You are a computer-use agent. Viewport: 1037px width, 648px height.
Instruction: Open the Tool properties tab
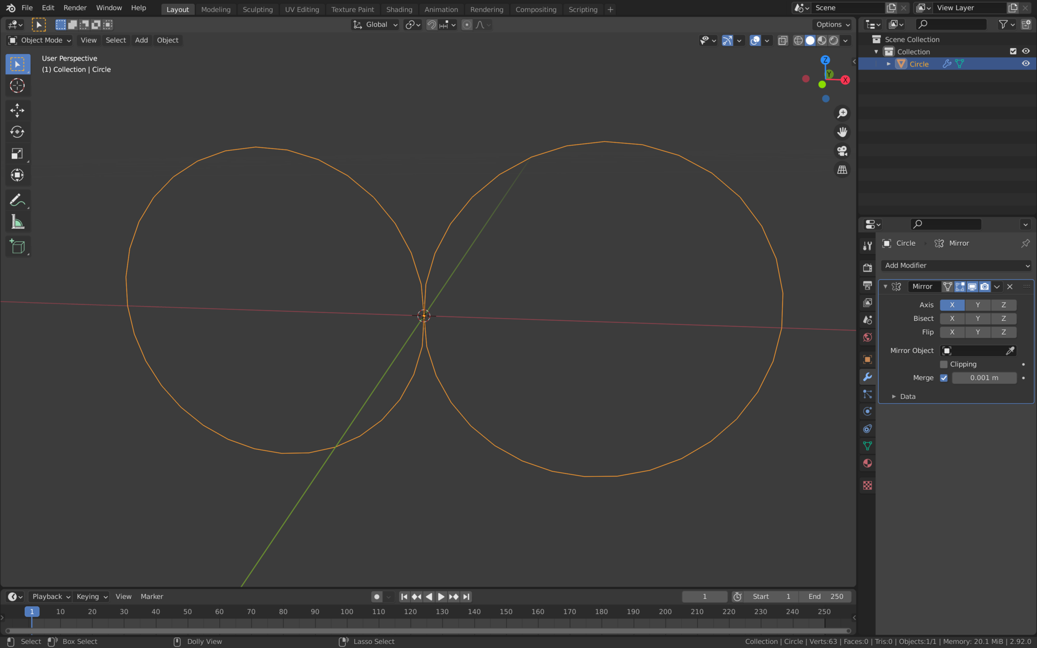tap(867, 246)
